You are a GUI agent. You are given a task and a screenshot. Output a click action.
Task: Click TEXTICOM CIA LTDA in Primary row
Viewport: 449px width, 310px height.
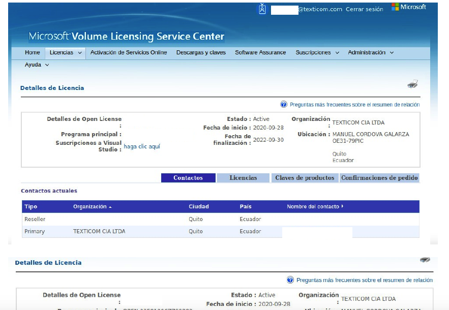coord(99,231)
